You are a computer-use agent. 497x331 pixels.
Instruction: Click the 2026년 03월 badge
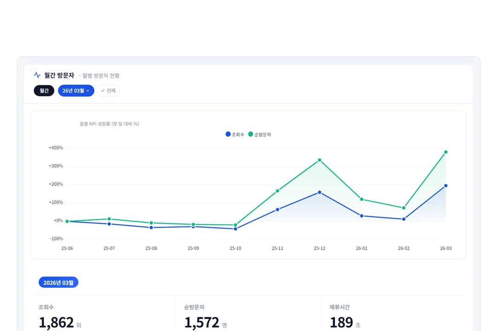click(58, 282)
